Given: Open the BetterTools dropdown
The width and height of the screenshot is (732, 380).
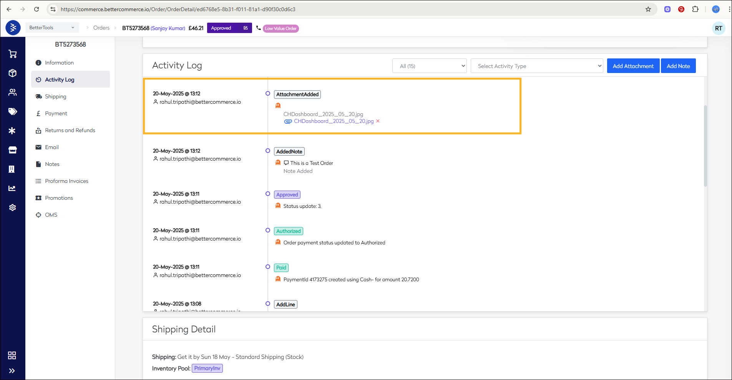Looking at the screenshot, I should pos(52,28).
